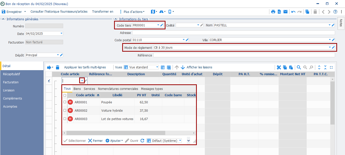Switch to the Récapitulatif tab
This screenshot has height=155, width=345.
point(11,74)
